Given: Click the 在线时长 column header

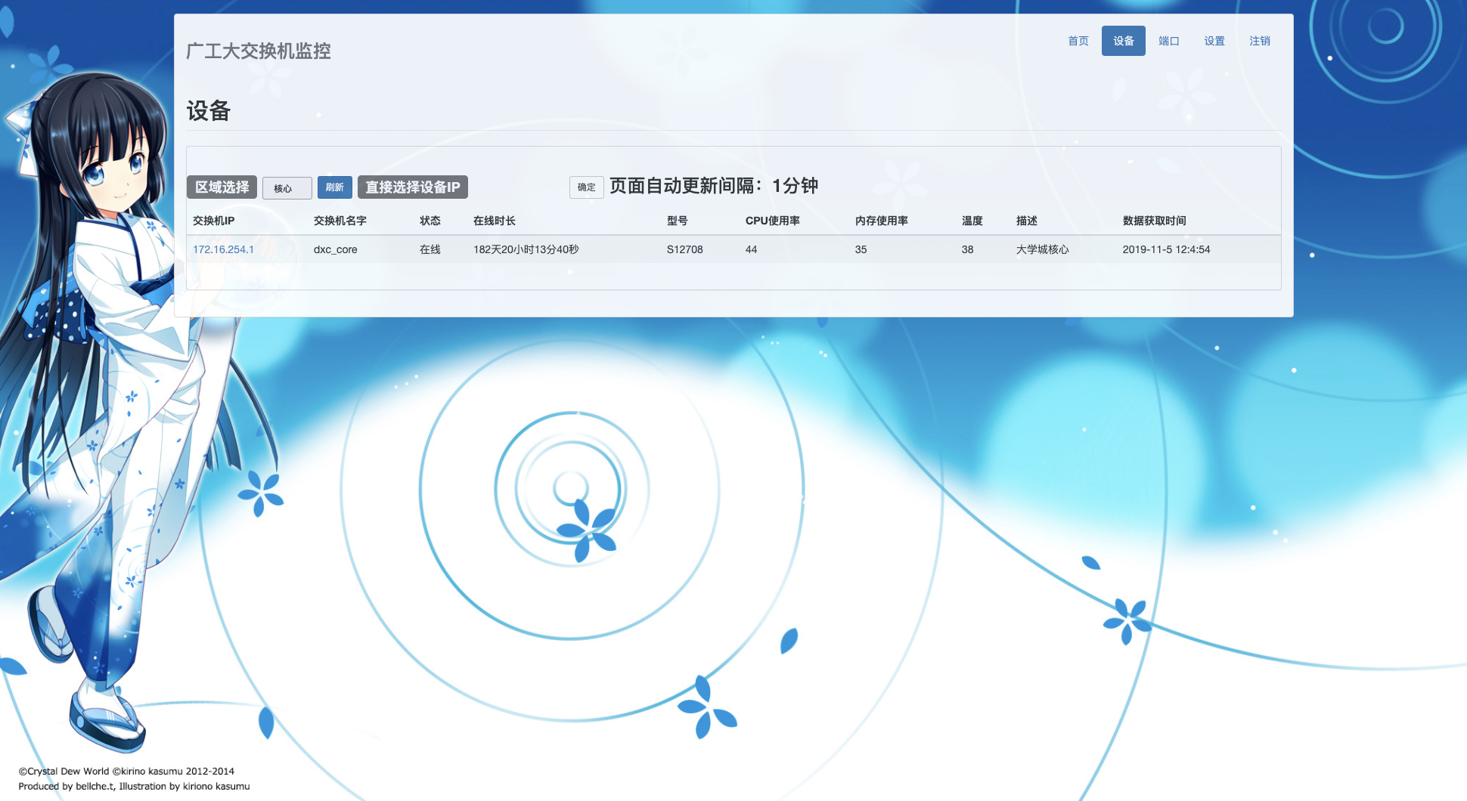Looking at the screenshot, I should click(x=494, y=221).
